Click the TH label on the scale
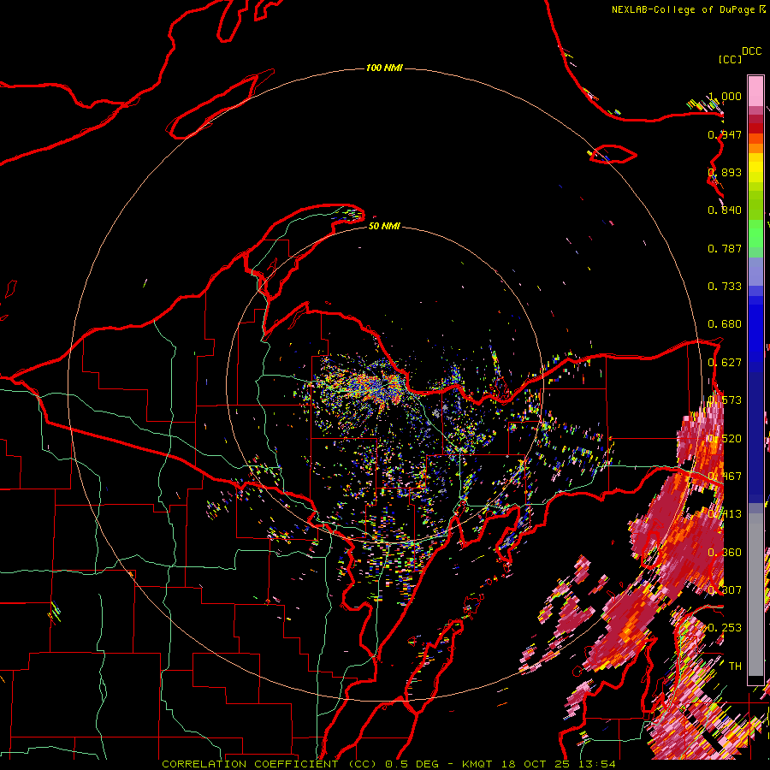This screenshot has width=770, height=770. coord(735,666)
